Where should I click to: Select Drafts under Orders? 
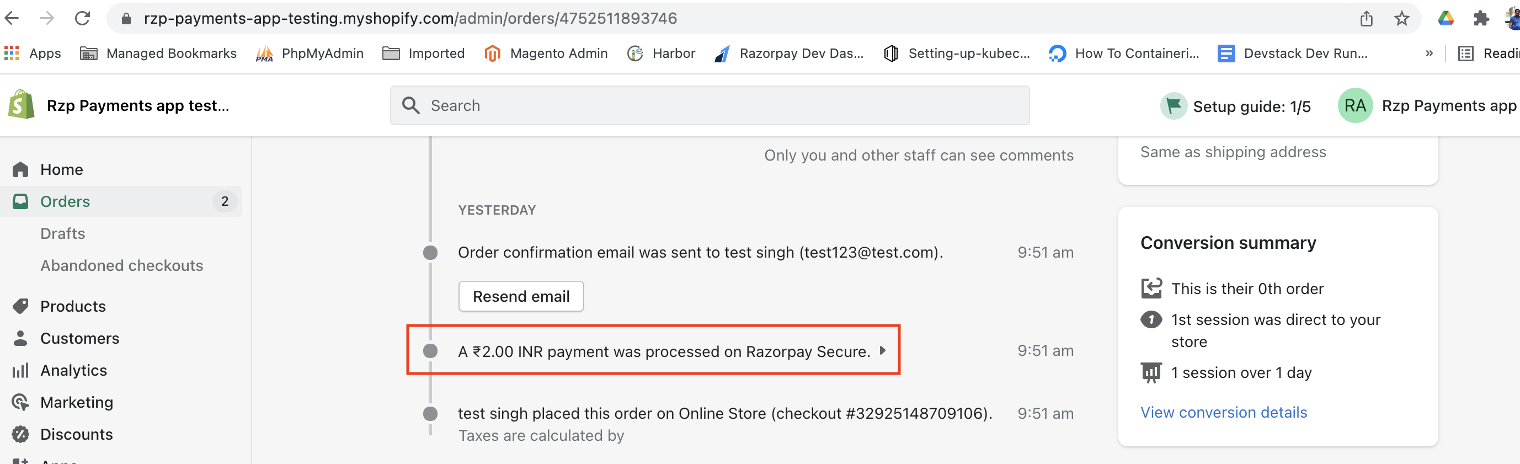62,233
